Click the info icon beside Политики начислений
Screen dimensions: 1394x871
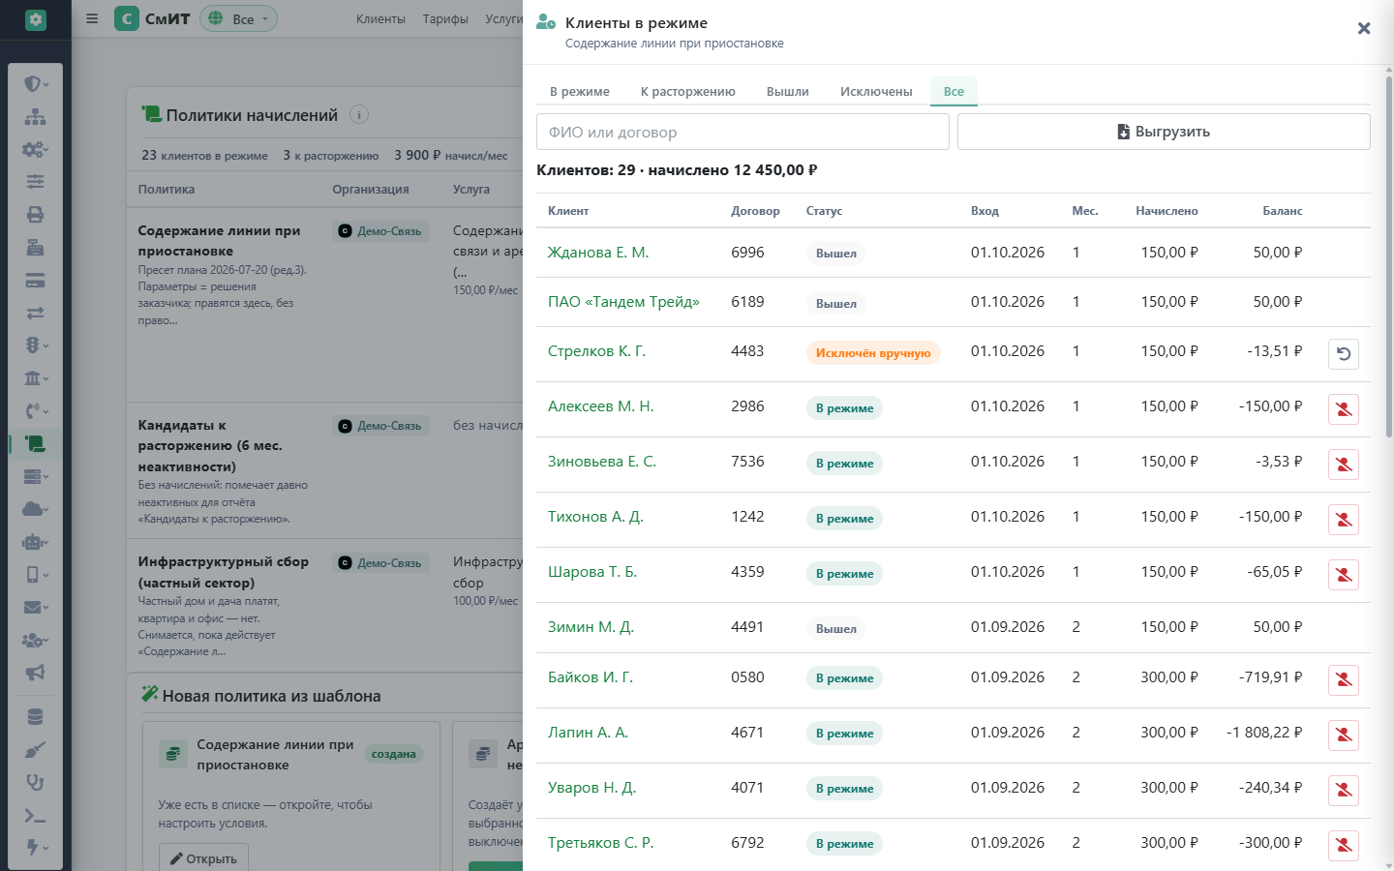[x=359, y=114]
